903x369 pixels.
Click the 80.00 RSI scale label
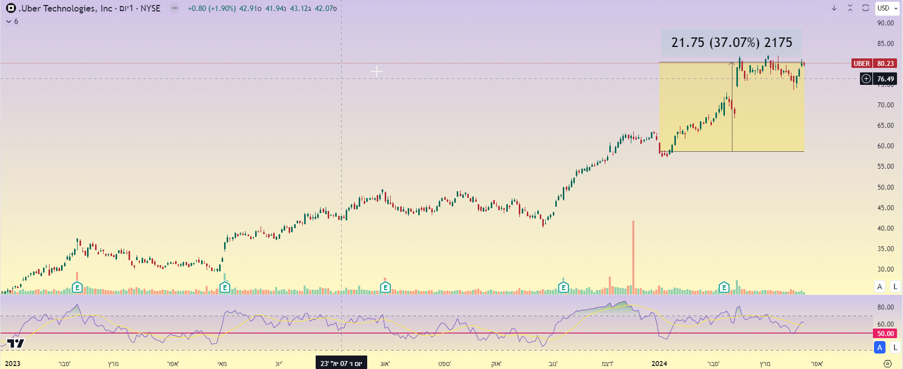coord(885,307)
